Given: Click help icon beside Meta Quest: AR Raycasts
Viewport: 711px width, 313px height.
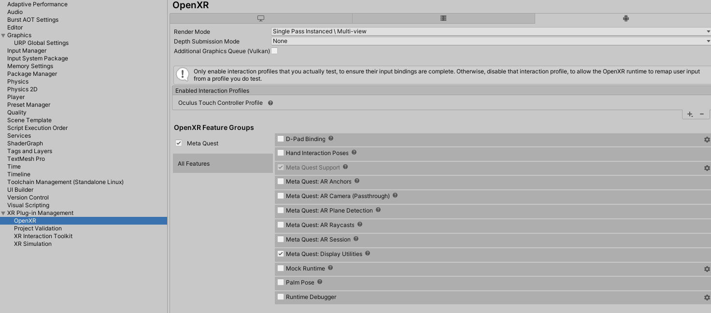Looking at the screenshot, I should 359,224.
